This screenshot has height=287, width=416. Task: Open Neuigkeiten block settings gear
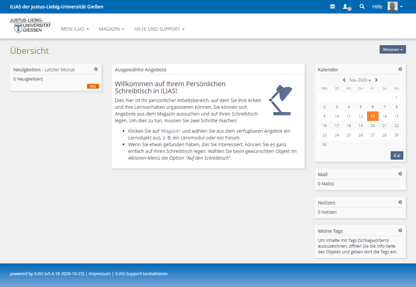pos(96,69)
